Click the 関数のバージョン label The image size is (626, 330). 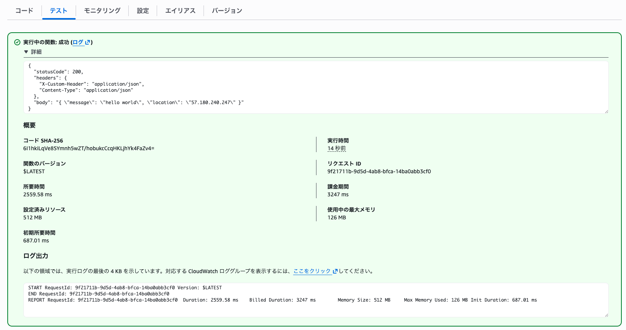click(x=45, y=164)
